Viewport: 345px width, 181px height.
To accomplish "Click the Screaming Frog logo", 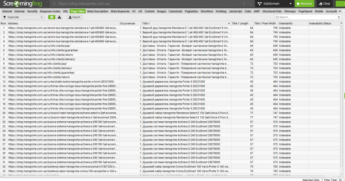I will pos(22,4).
